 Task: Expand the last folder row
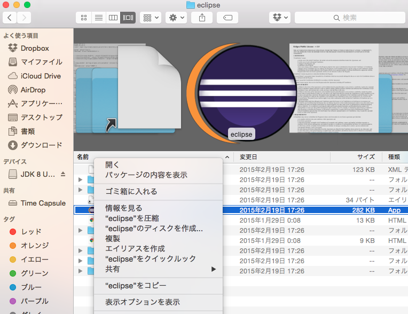coord(81,271)
